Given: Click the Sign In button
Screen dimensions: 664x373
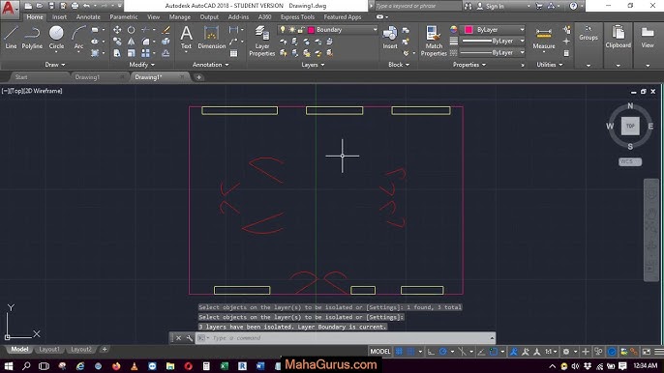Looking at the screenshot, I should [x=491, y=7].
